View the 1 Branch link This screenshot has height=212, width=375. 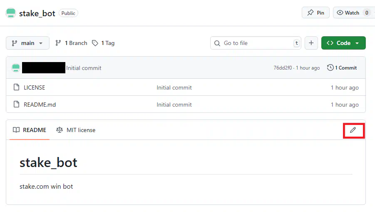pos(71,43)
